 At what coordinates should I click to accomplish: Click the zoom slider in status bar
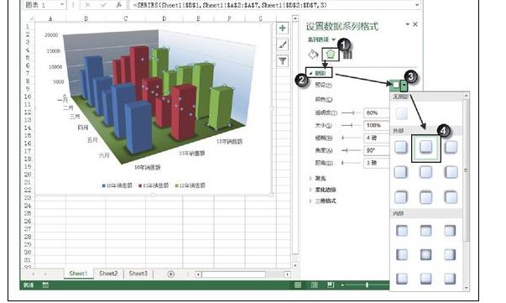(367, 285)
